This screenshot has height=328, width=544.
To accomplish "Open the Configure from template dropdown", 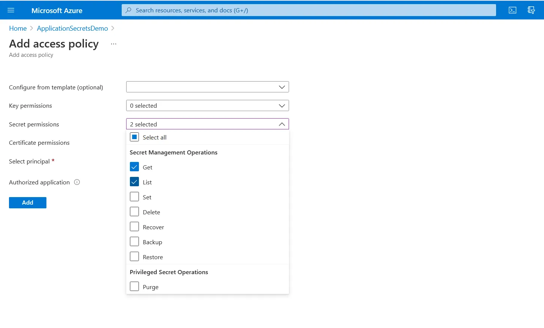I will (x=207, y=87).
